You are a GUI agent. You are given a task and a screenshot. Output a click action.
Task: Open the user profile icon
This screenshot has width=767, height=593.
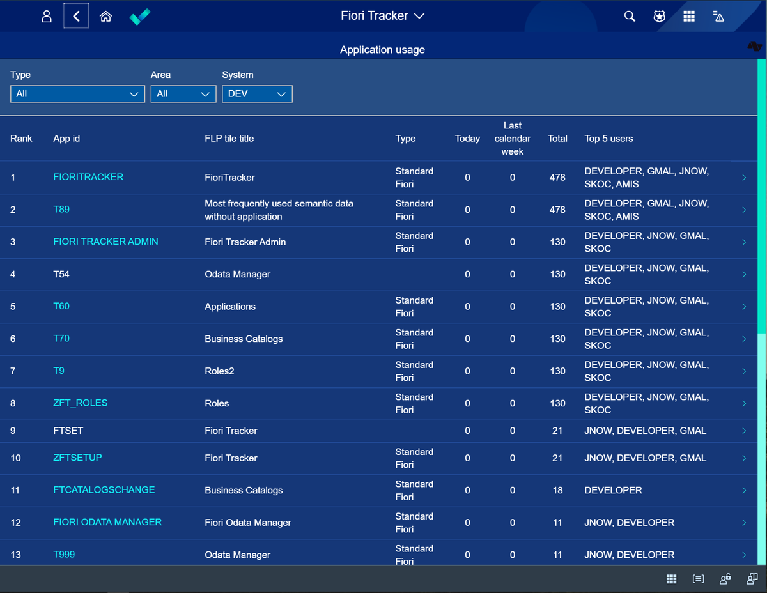click(47, 17)
